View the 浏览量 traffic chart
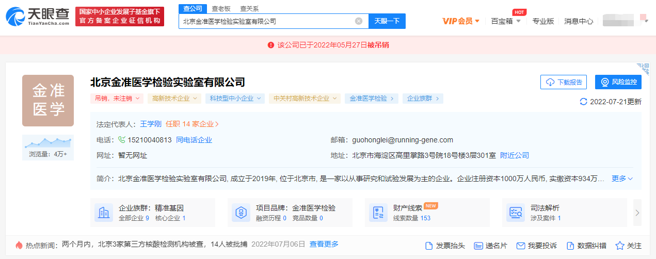Screen dimensions: 656x259 (x=48, y=148)
